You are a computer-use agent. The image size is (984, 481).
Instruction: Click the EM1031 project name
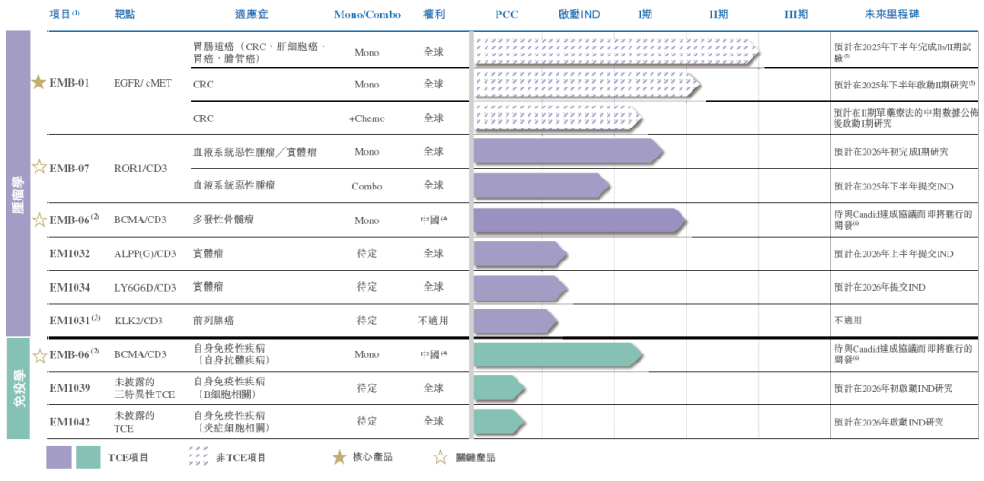[75, 321]
